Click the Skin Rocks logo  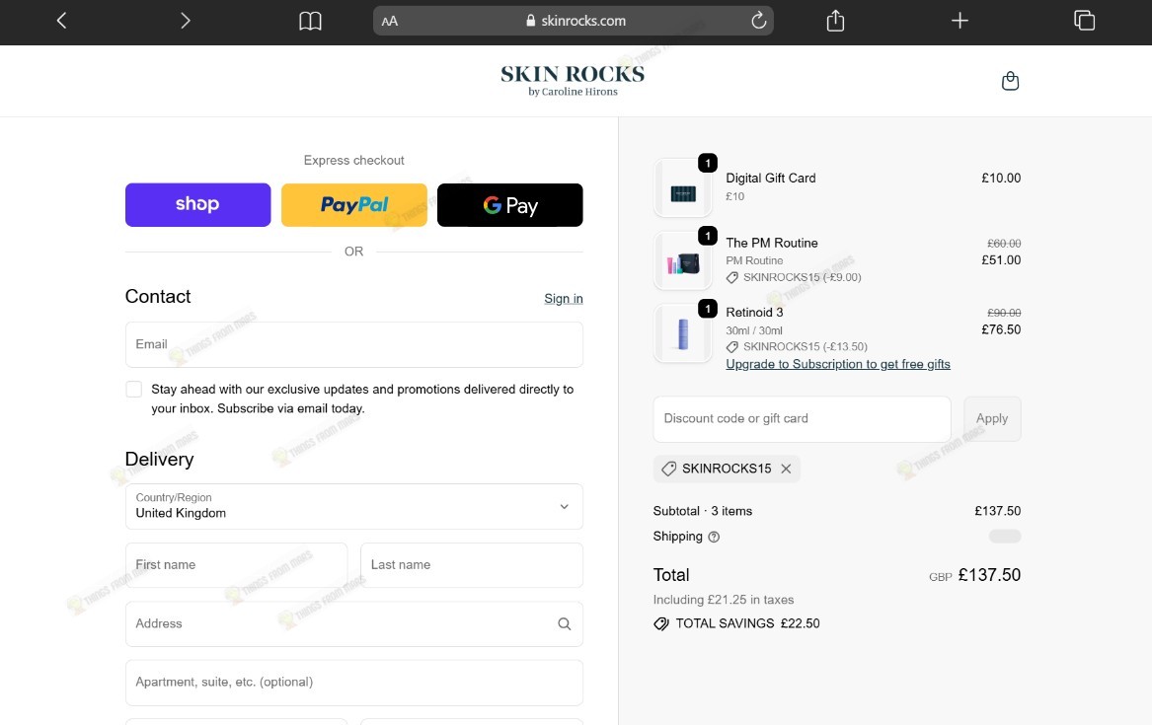(x=573, y=81)
